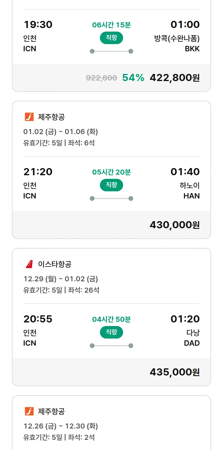Click the 12.29 (월) ~ 01.02 (금) date range
This screenshot has width=223, height=450.
tap(61, 279)
